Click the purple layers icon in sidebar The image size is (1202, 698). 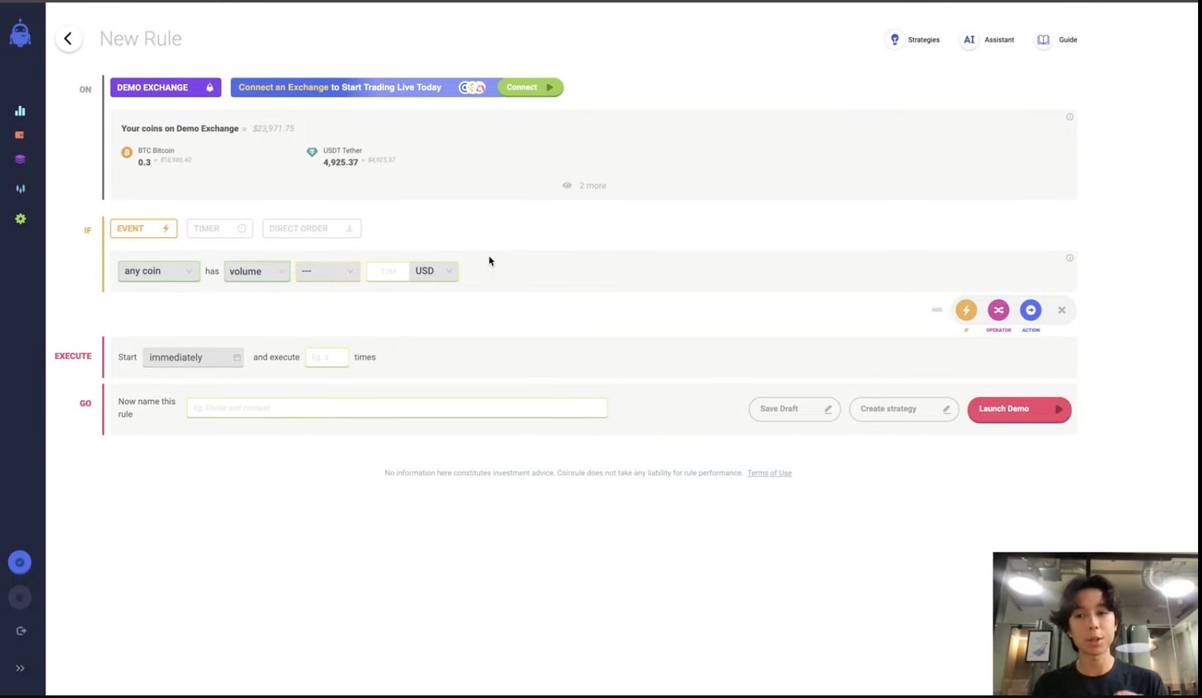tap(20, 159)
